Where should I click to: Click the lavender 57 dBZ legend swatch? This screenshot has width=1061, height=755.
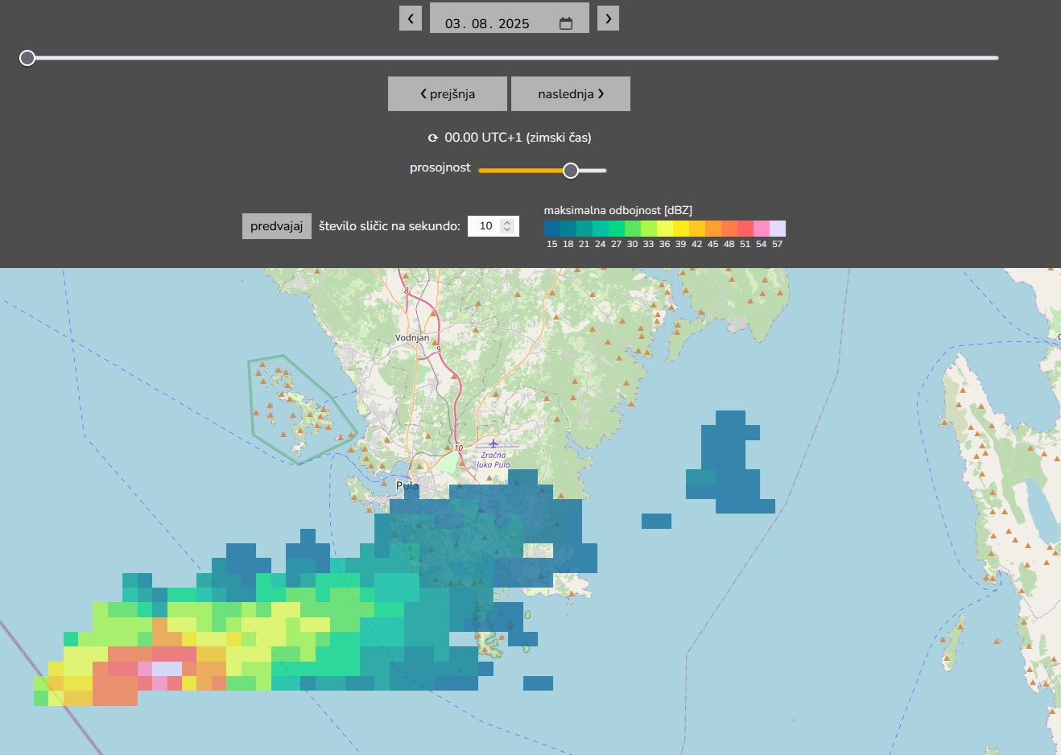[x=778, y=229]
